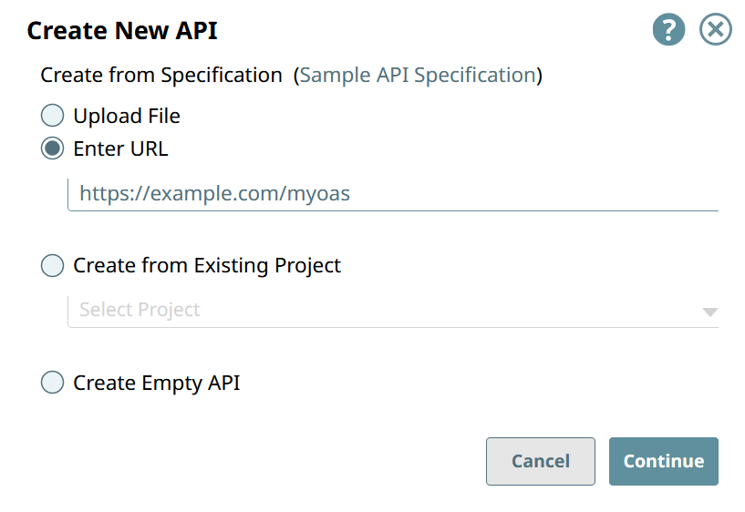Viewport: 745px width, 512px height.
Task: Close the Create New API dialog
Action: 716,30
